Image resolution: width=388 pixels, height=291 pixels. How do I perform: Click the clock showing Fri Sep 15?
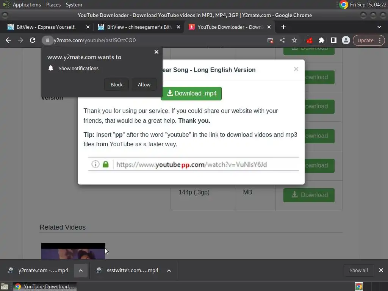pos(368,5)
